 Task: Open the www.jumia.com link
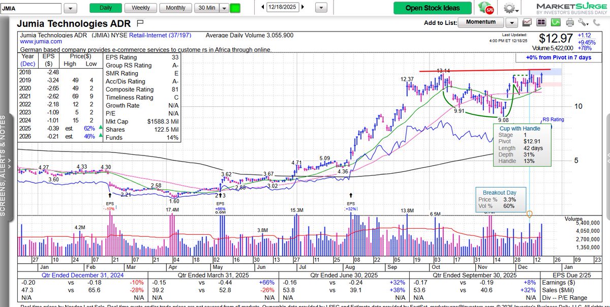(41, 41)
